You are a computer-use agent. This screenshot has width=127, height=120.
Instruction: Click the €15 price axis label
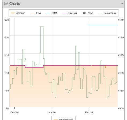click(x=7, y=55)
